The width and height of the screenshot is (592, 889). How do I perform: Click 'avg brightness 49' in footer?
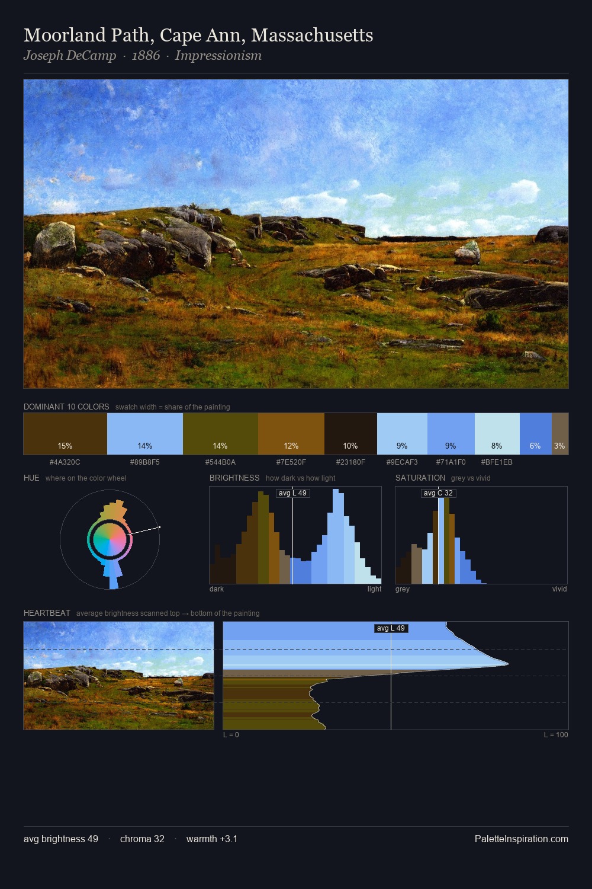pyautogui.click(x=61, y=839)
